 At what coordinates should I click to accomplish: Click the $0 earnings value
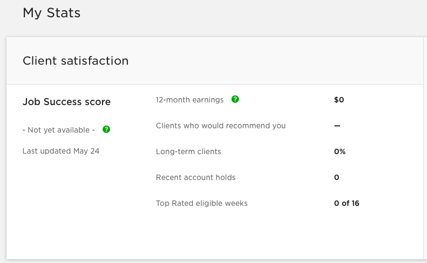tap(339, 100)
